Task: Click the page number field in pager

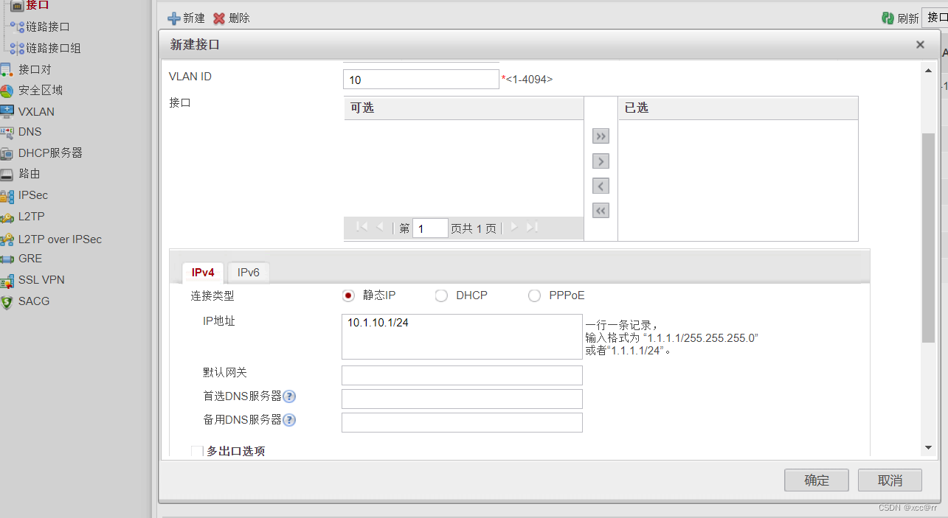Action: [430, 228]
